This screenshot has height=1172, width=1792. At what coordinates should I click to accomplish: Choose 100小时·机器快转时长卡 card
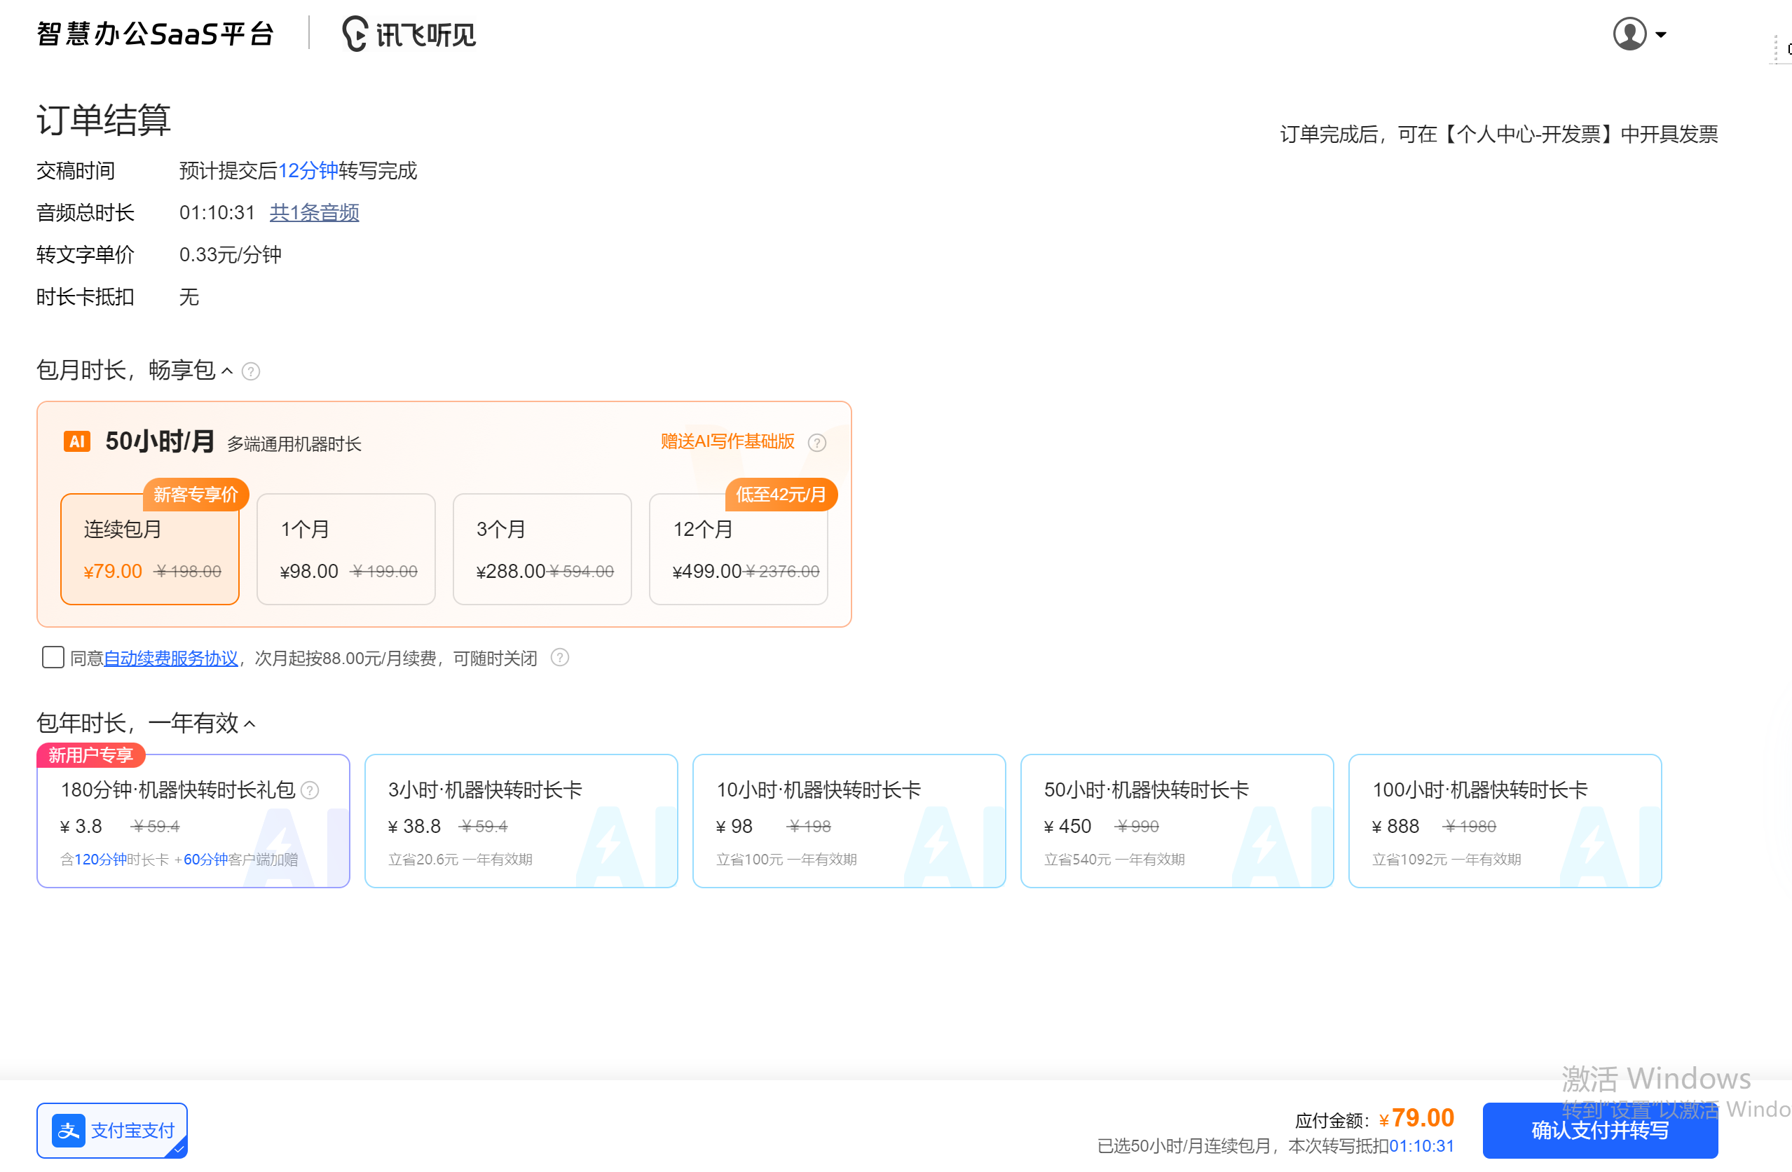[1505, 820]
